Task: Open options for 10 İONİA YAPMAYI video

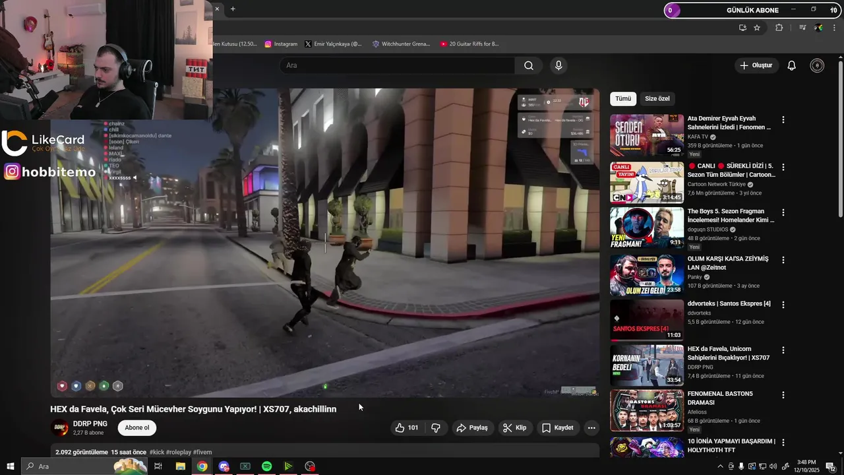Action: click(783, 442)
